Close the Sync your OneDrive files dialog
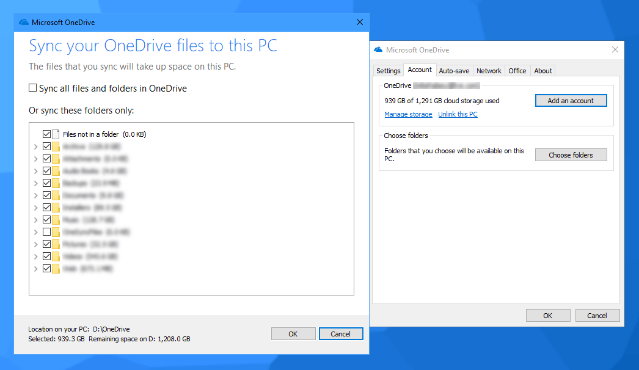 (x=359, y=22)
